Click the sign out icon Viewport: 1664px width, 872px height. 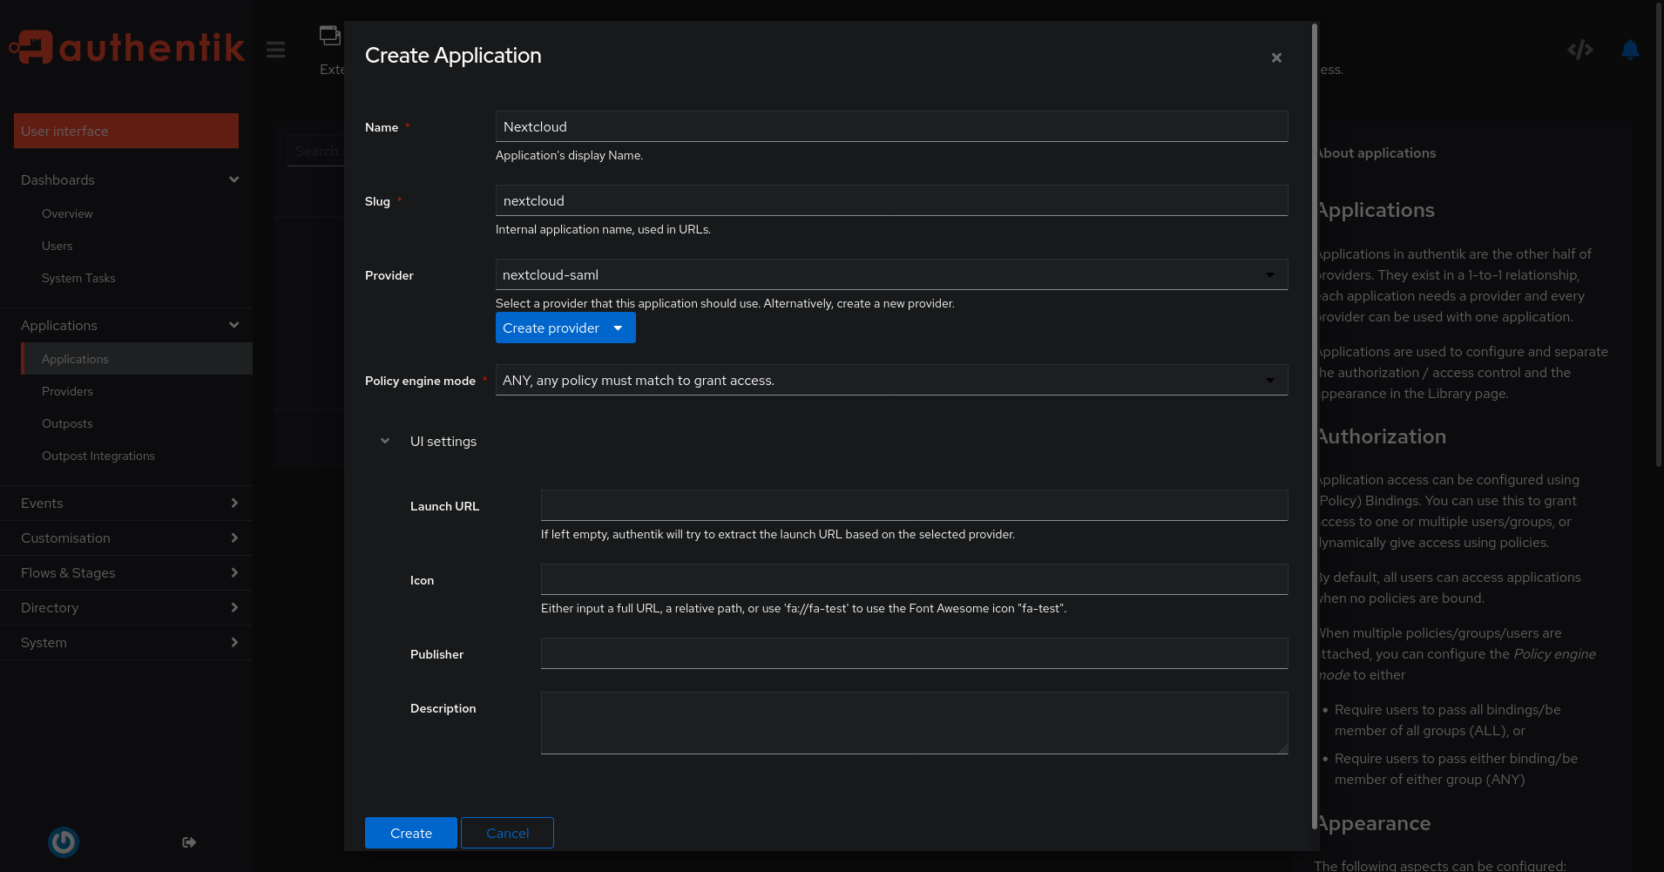(x=189, y=842)
